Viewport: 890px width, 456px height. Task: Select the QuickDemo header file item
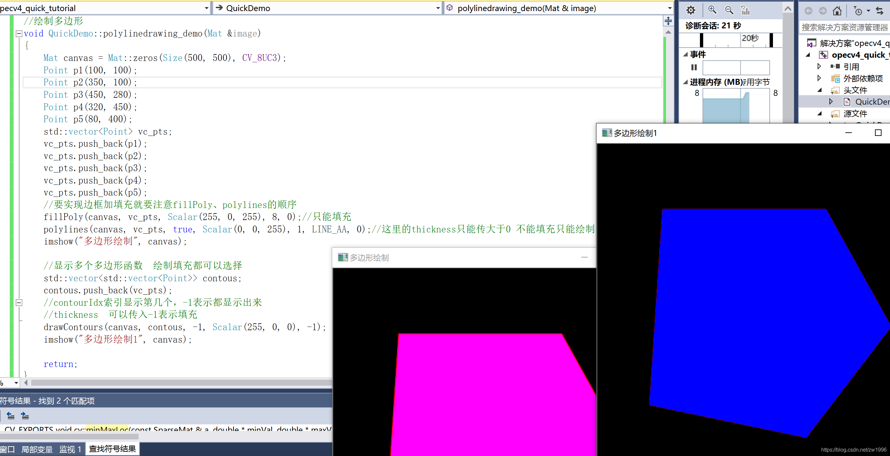point(871,102)
